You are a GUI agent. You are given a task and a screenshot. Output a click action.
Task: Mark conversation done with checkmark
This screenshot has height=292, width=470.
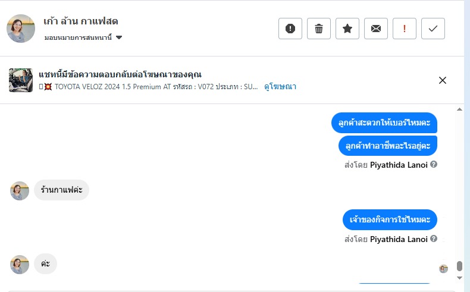433,29
